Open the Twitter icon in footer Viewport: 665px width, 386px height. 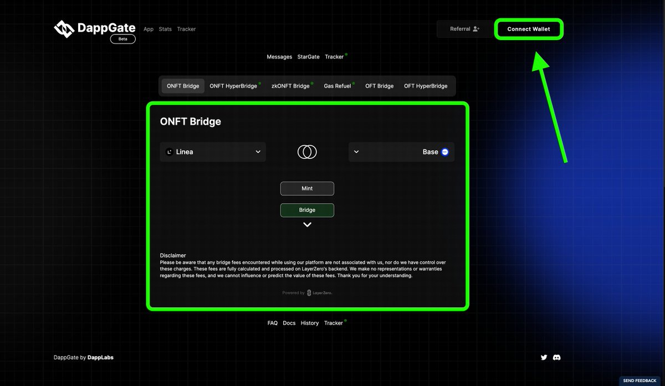click(x=544, y=357)
